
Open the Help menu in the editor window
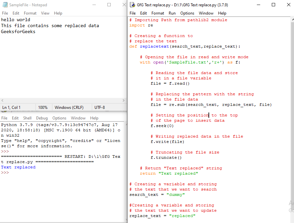tap(222, 13)
